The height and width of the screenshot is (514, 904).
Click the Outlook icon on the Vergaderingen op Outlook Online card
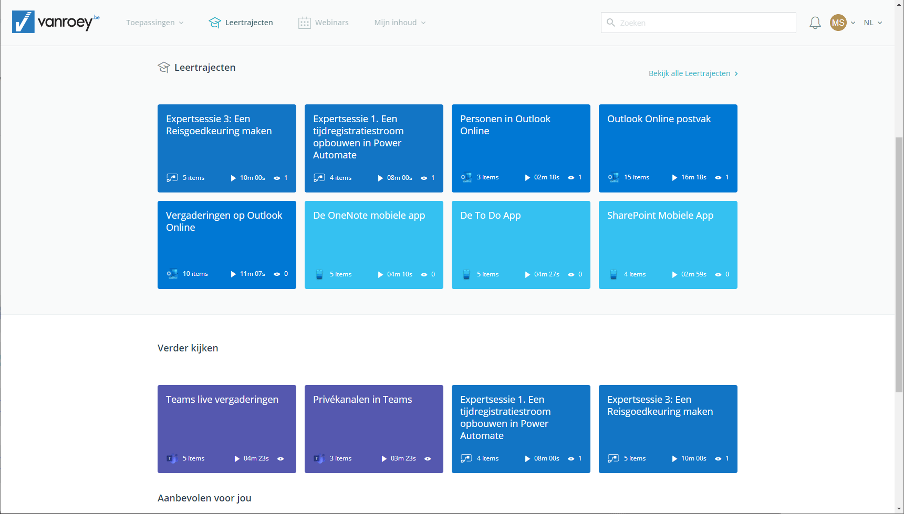point(172,274)
